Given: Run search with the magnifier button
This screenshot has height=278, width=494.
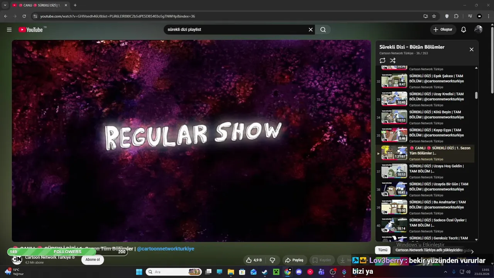Looking at the screenshot, I should click(x=323, y=29).
